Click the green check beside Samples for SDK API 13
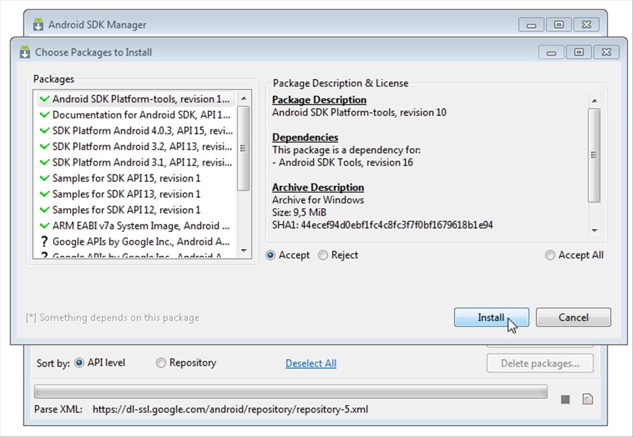 tap(45, 194)
